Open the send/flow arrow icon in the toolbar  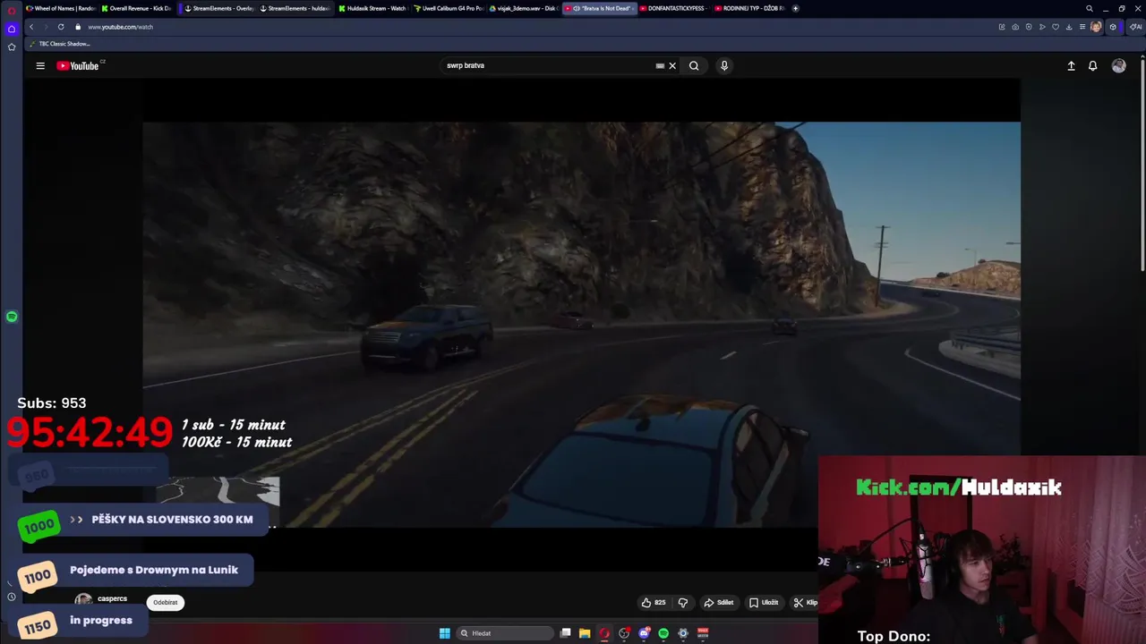click(1042, 27)
